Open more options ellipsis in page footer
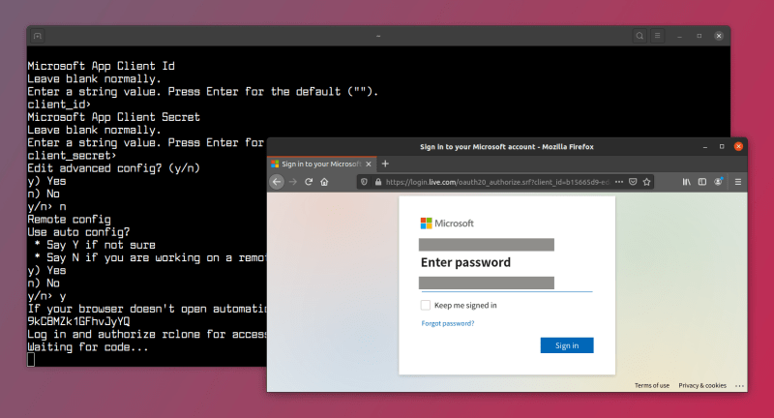Image resolution: width=774 pixels, height=418 pixels. coord(739,386)
